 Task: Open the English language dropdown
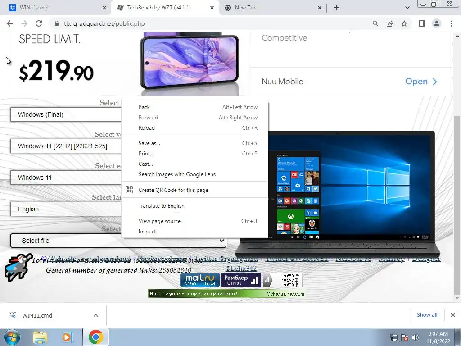66,209
